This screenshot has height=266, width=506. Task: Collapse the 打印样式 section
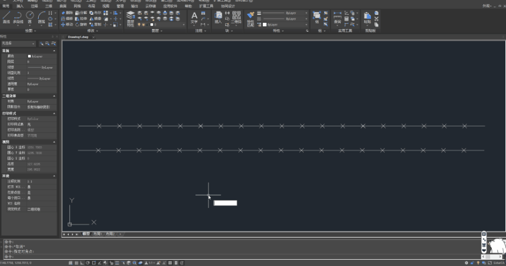tap(54, 113)
